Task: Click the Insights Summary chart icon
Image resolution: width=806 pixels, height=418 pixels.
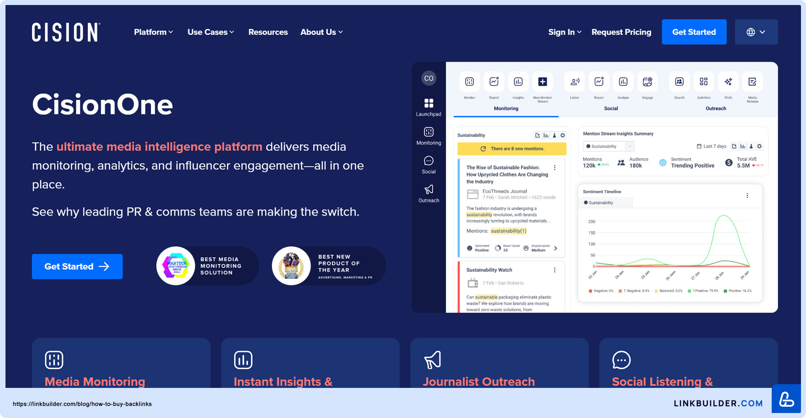Action: pyautogui.click(x=742, y=146)
